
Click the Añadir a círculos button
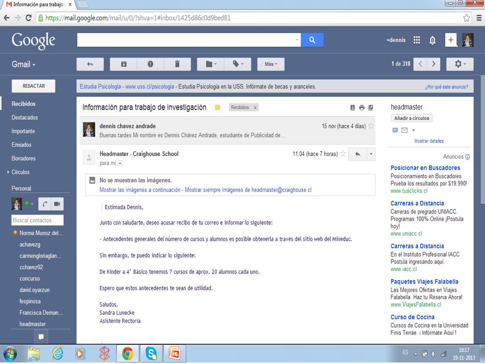(411, 118)
